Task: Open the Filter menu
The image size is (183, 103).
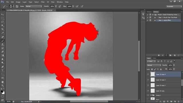Action: point(43,2)
